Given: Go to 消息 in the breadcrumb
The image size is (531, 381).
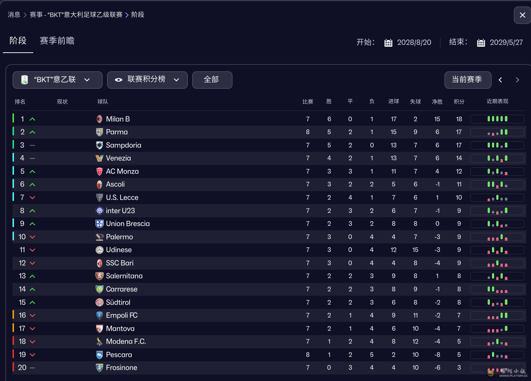Looking at the screenshot, I should pyautogui.click(x=14, y=15).
